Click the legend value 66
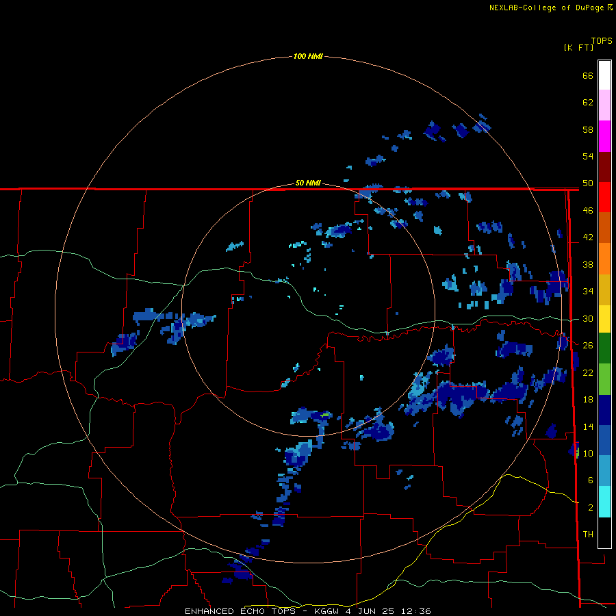 tap(588, 75)
